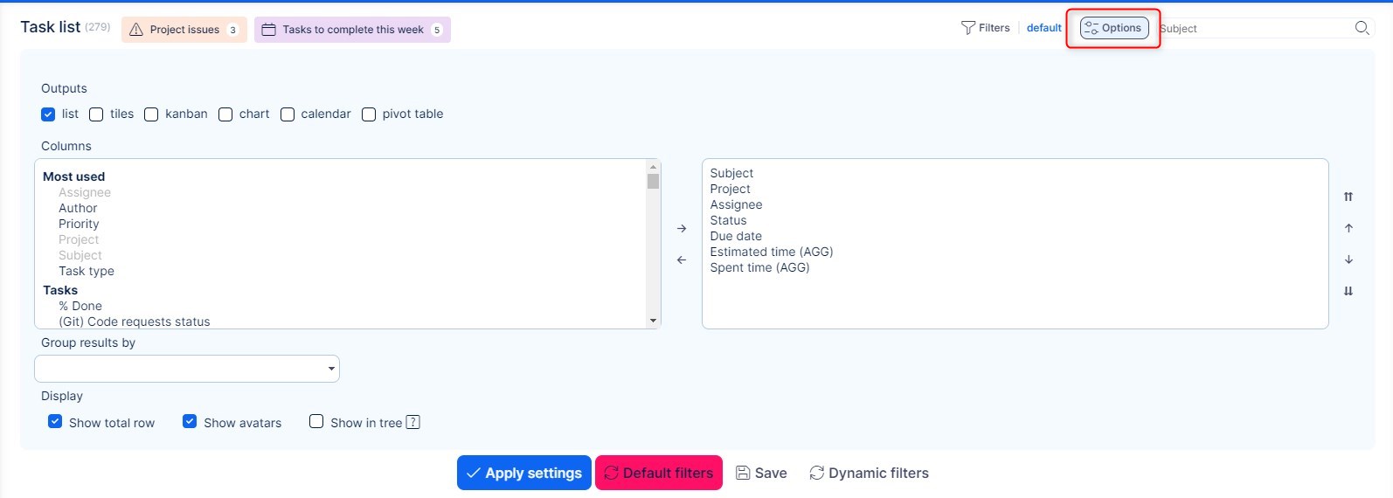
Task: Enable the kanban output checkbox
Action: tap(151, 114)
